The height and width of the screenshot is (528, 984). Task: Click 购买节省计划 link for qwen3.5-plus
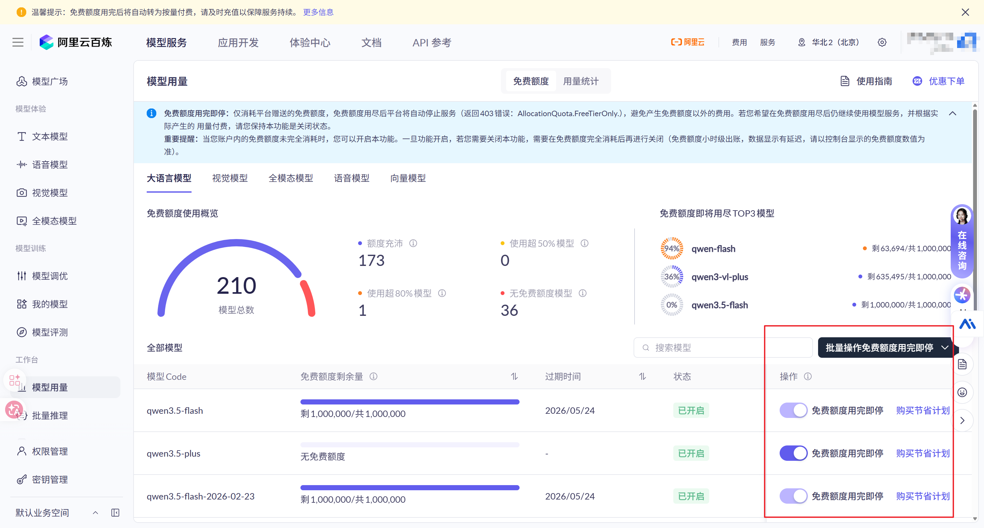tap(922, 453)
